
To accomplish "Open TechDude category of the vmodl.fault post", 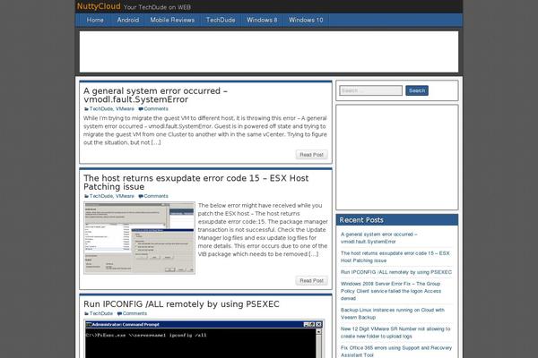I will coord(101,109).
